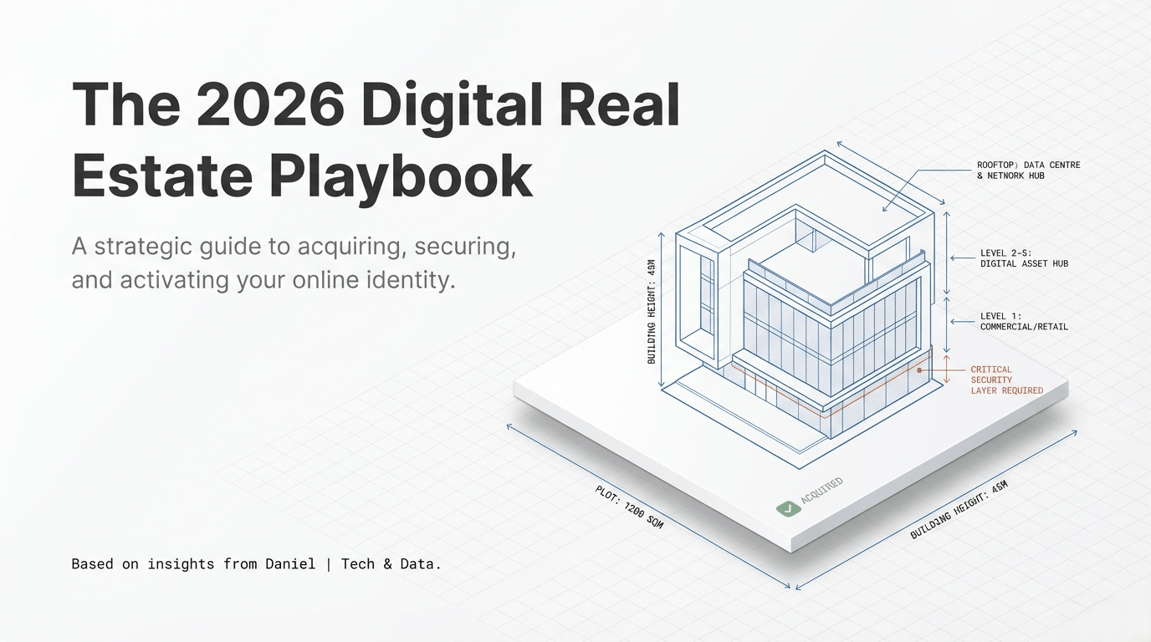Select the "Acquired" text on the platform

(821, 492)
